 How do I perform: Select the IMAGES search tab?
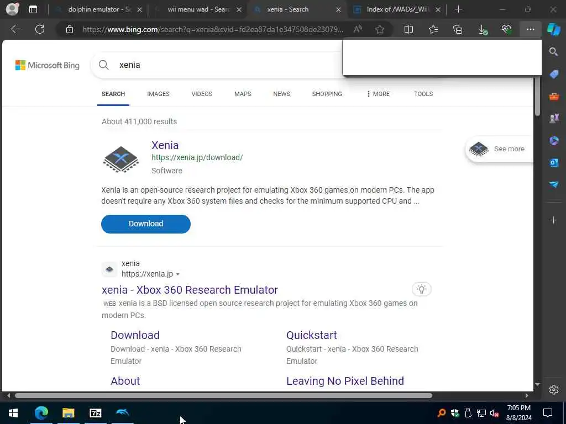point(158,94)
